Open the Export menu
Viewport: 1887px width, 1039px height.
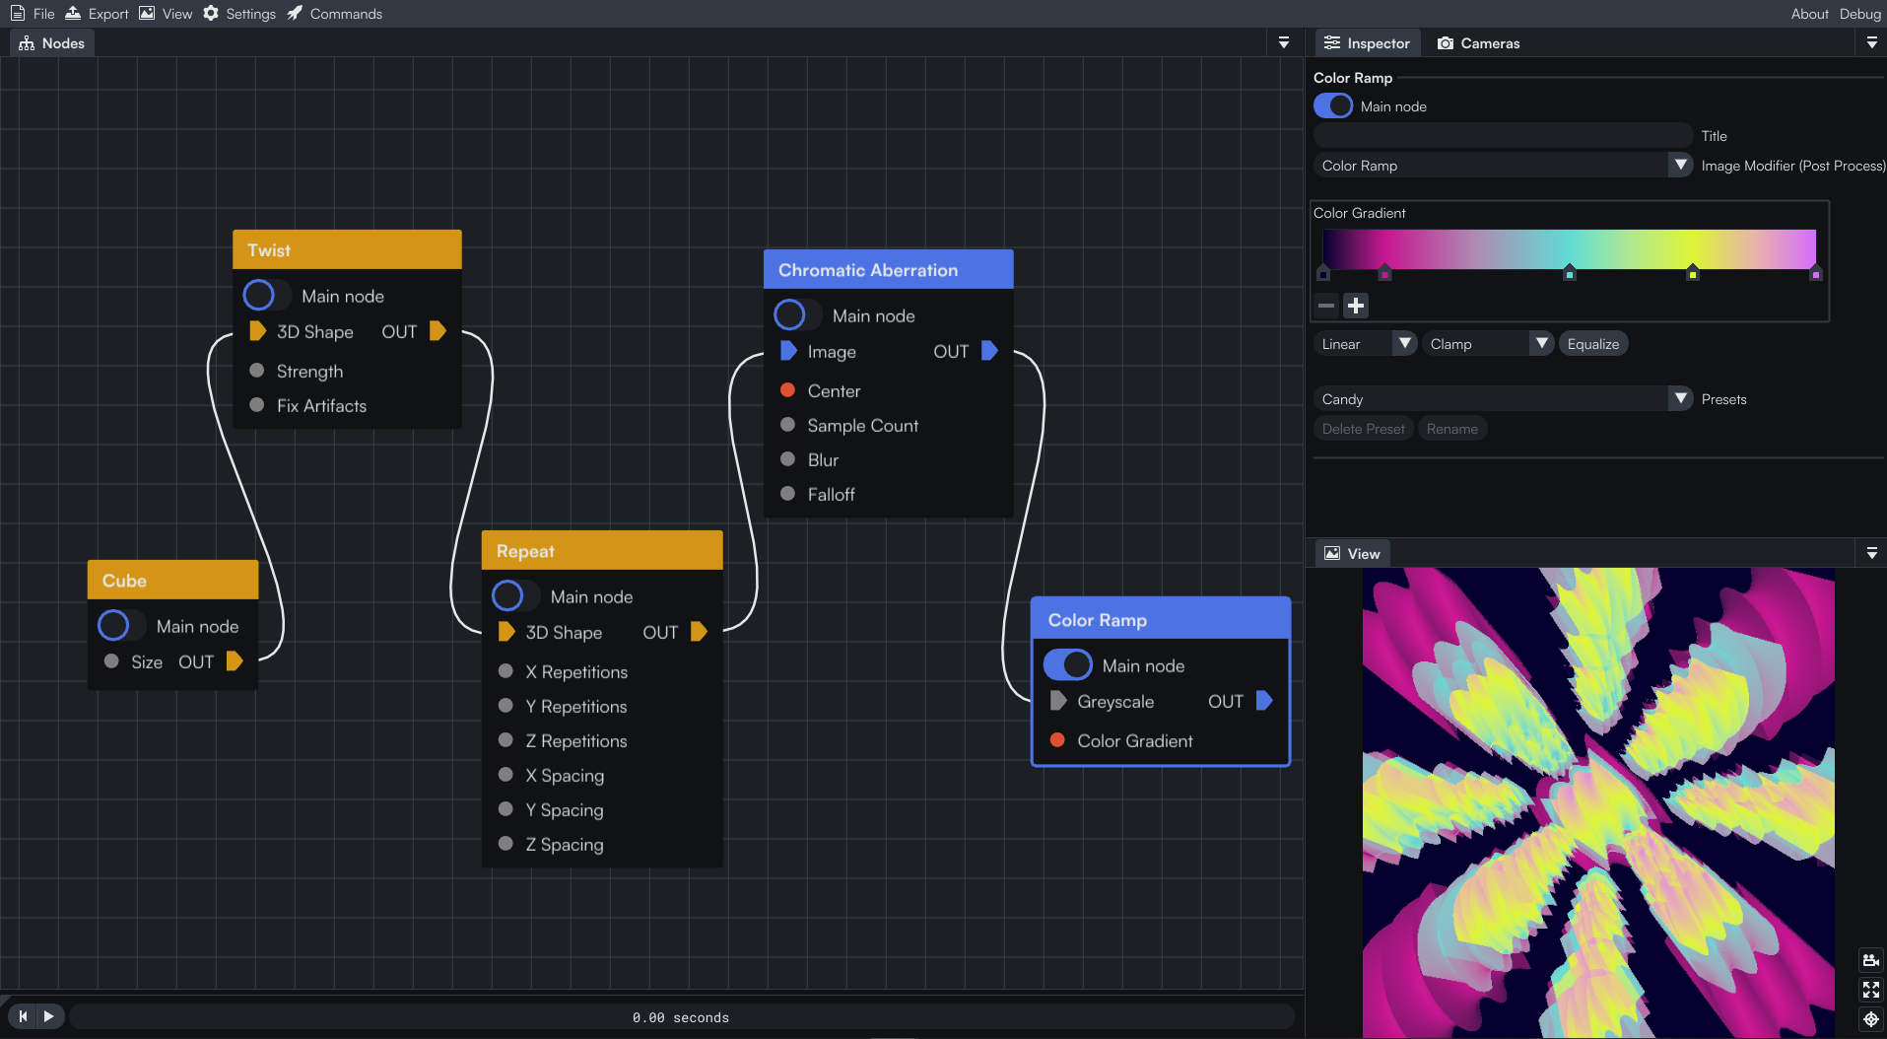point(98,14)
